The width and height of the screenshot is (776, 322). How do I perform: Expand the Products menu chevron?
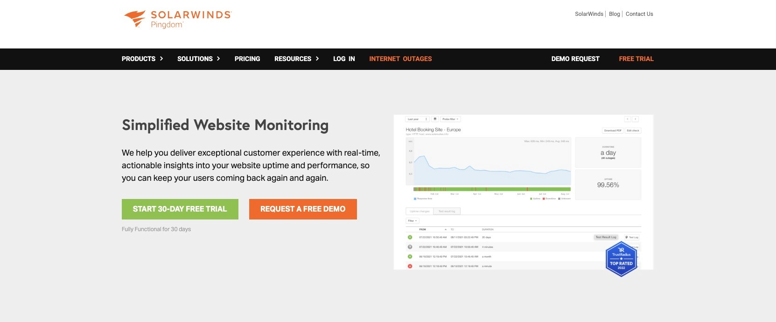(161, 59)
